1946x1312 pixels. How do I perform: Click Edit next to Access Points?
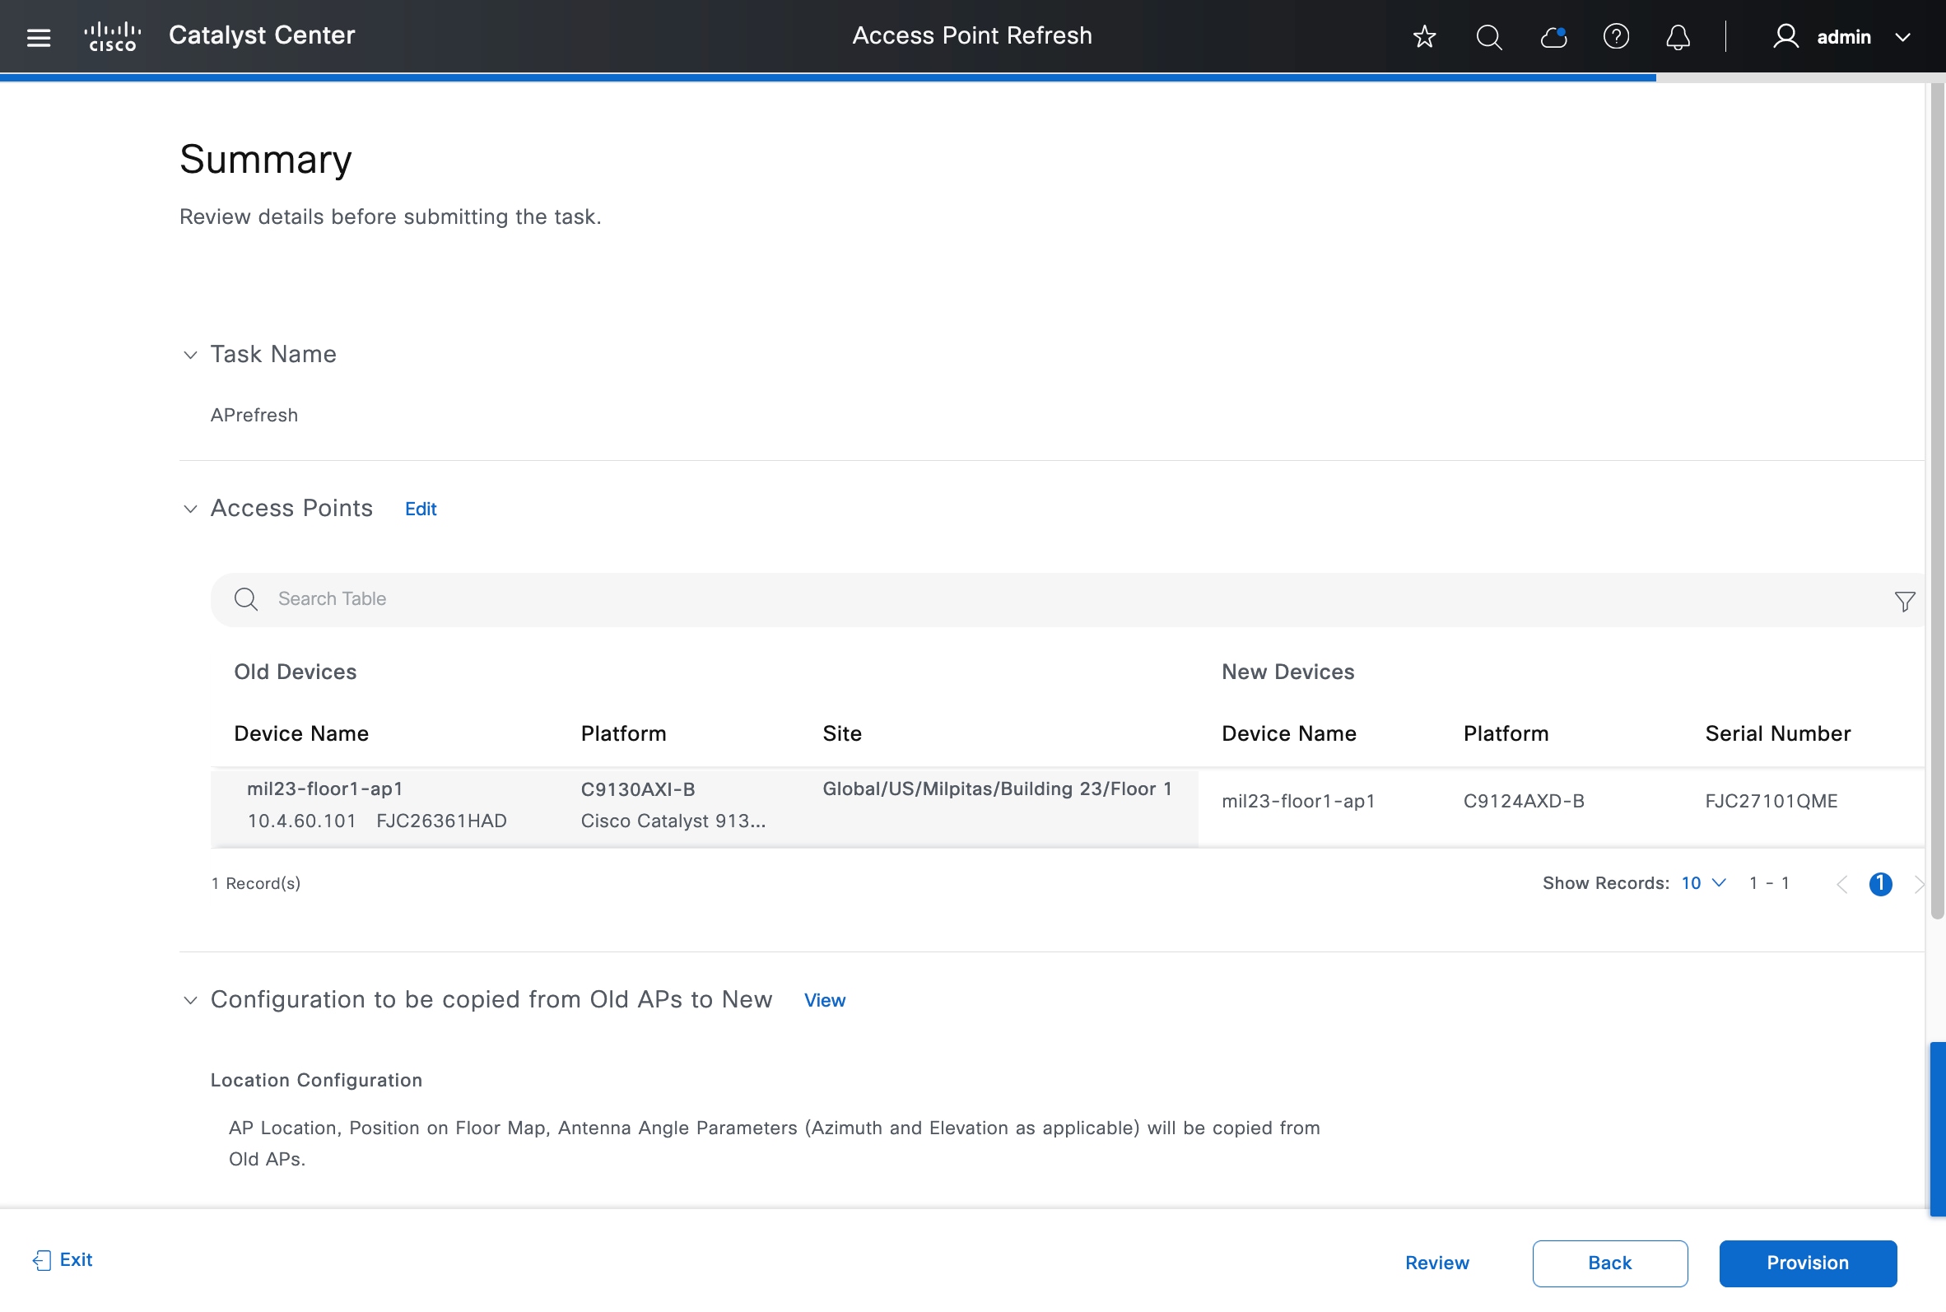(x=420, y=509)
